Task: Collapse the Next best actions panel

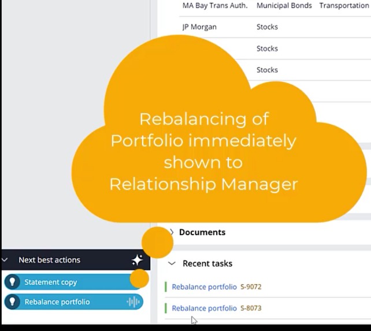Action: tap(5, 260)
